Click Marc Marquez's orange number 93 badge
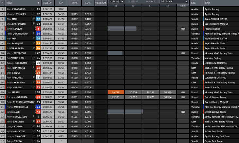 click(x=38, y=43)
